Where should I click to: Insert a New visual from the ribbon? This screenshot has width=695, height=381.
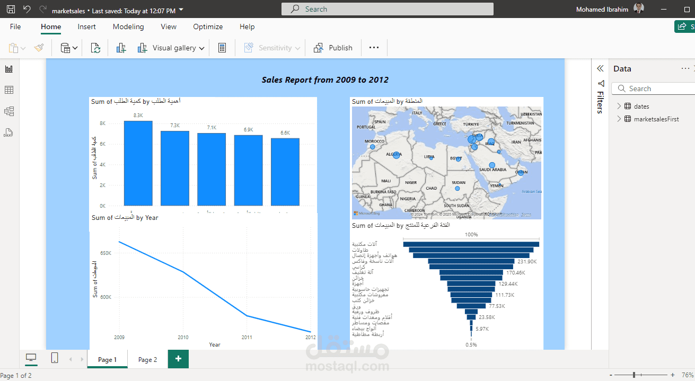coord(121,48)
